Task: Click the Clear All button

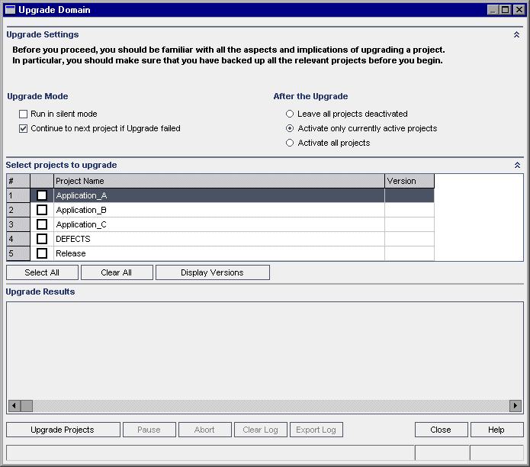Action: (x=117, y=272)
